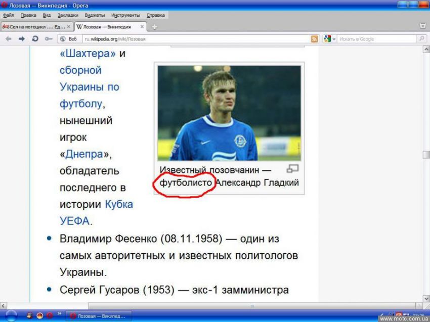This screenshot has width=430, height=322.
Task: Click the horizontal scrollbar left arrow
Action: click(4, 305)
